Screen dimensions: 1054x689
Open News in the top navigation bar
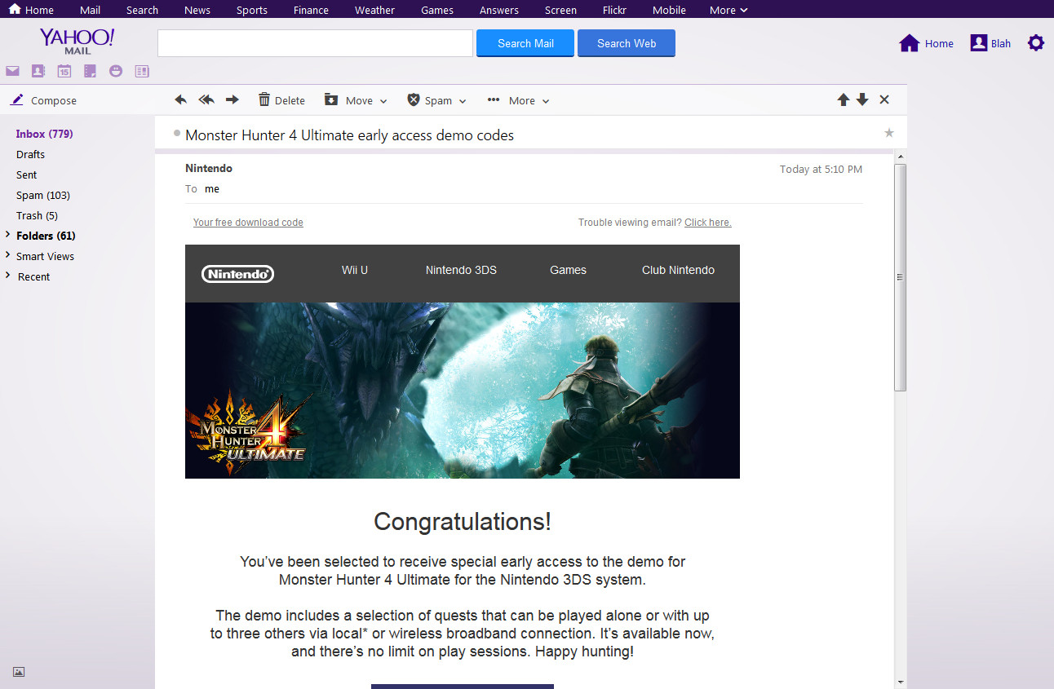[x=197, y=10]
